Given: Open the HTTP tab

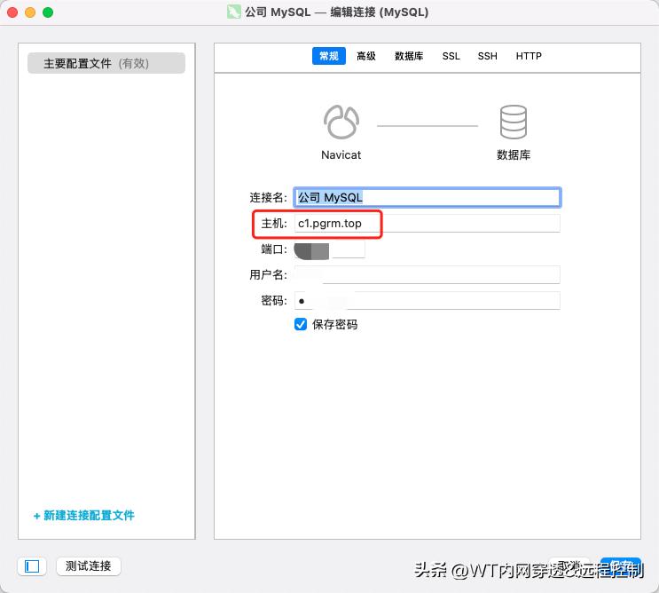Looking at the screenshot, I should coord(529,56).
